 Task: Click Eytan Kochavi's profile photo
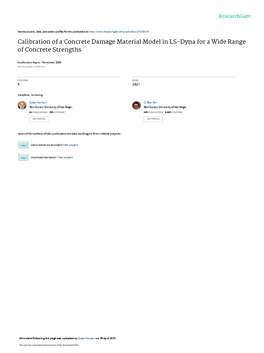[x=22, y=105]
